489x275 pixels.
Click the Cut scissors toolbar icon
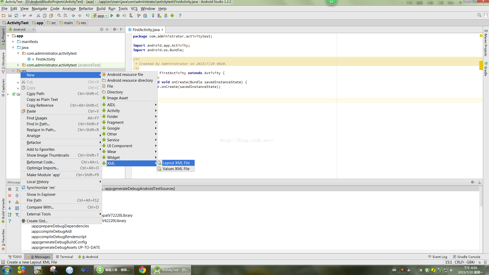(38, 16)
